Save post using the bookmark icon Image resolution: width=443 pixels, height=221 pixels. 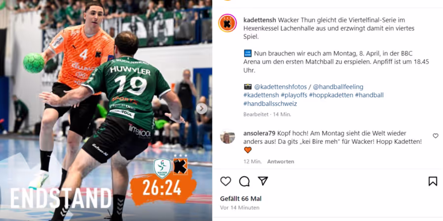[x=433, y=181]
